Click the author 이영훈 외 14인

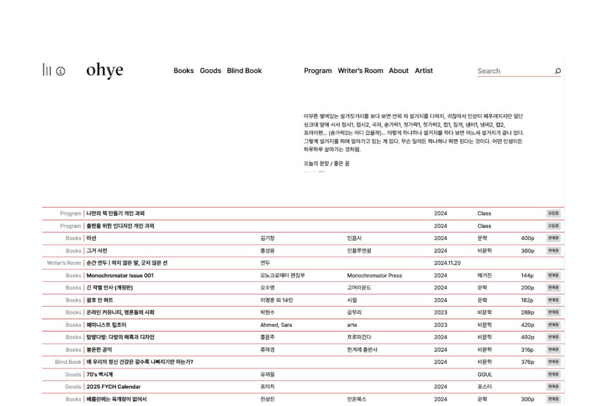[277, 300]
